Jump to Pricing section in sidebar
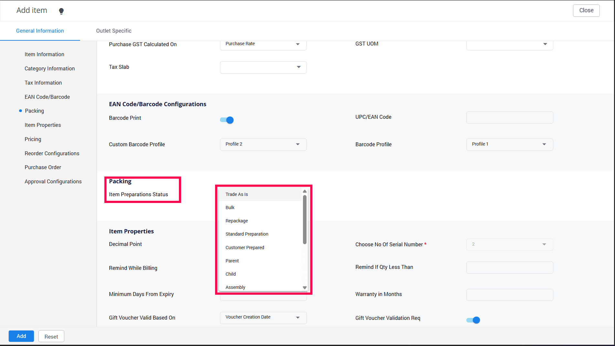 coord(33,139)
